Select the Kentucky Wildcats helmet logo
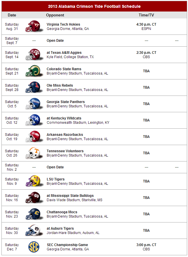This screenshot has width=188, height=257. [34, 120]
